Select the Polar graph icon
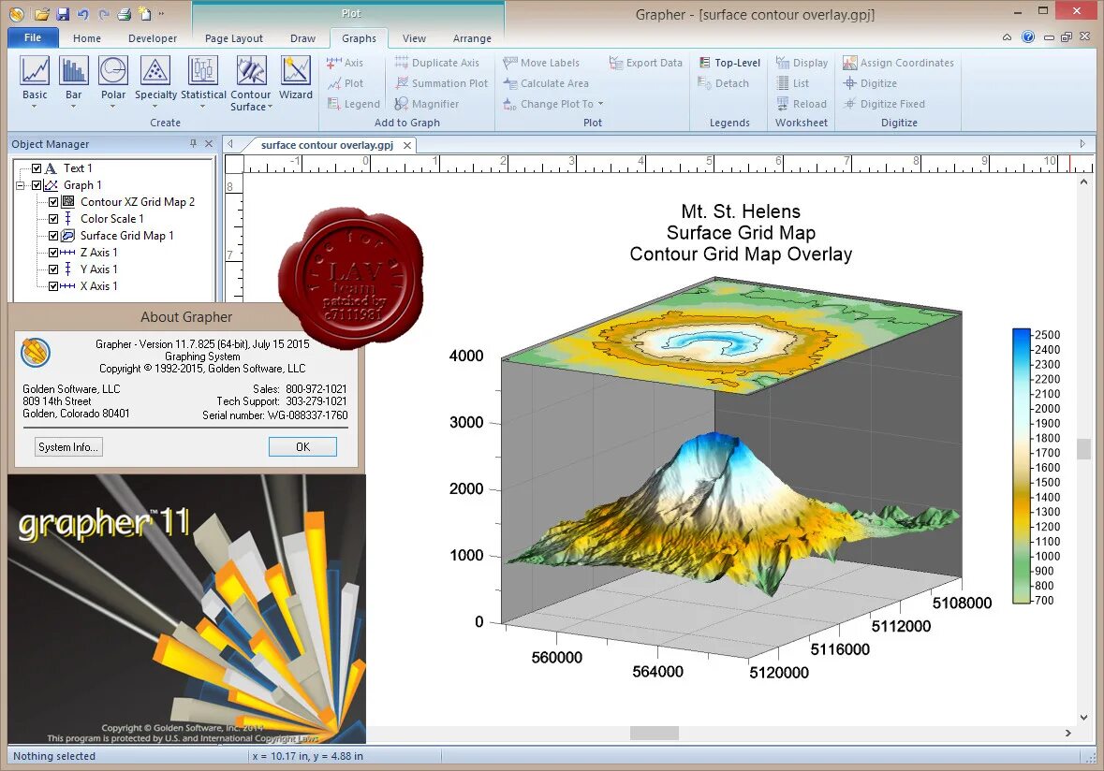This screenshot has height=771, width=1104. click(112, 71)
